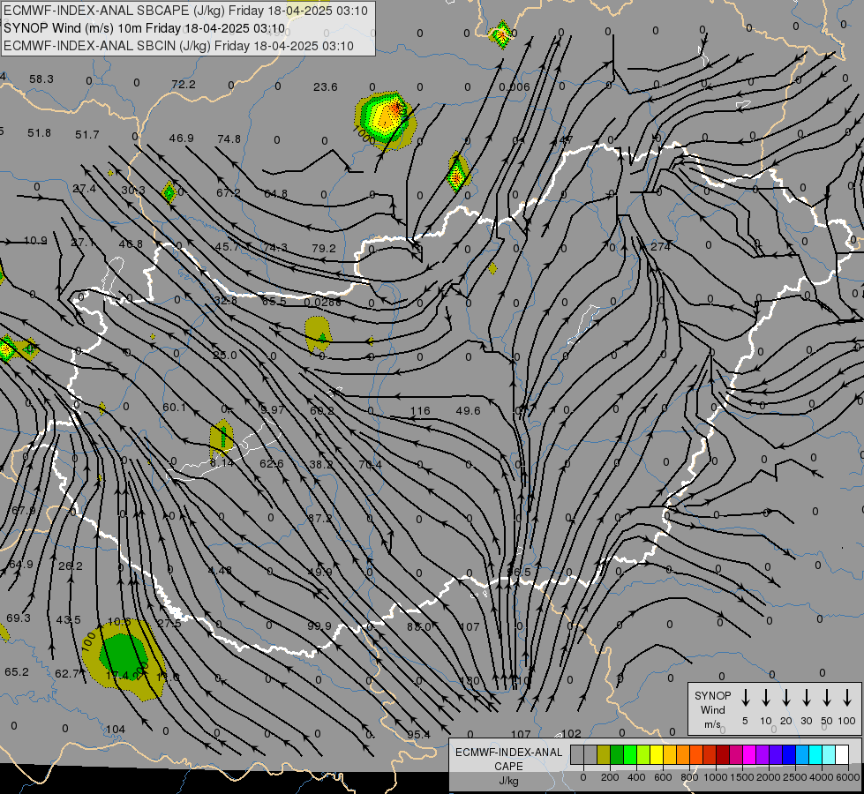Click the map value 72.2

pos(184,85)
